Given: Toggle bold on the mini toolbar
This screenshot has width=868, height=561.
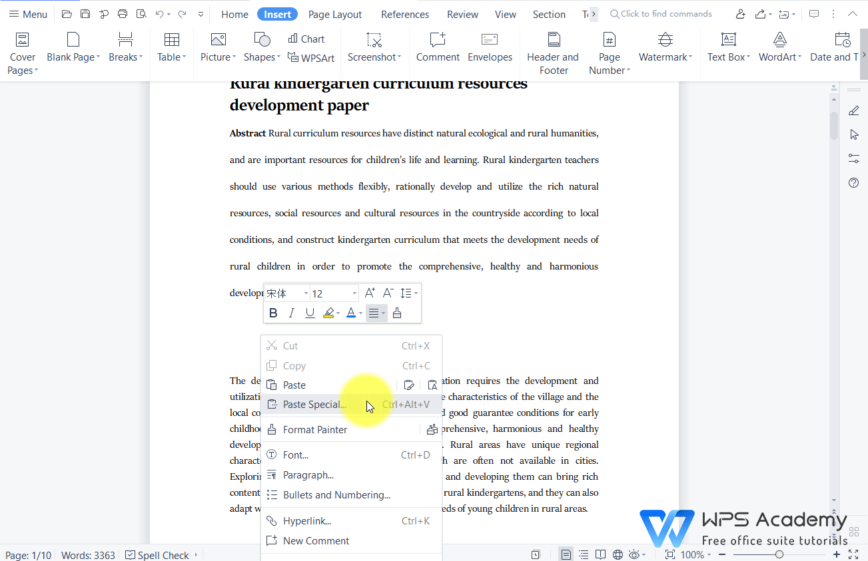Looking at the screenshot, I should 273,312.
